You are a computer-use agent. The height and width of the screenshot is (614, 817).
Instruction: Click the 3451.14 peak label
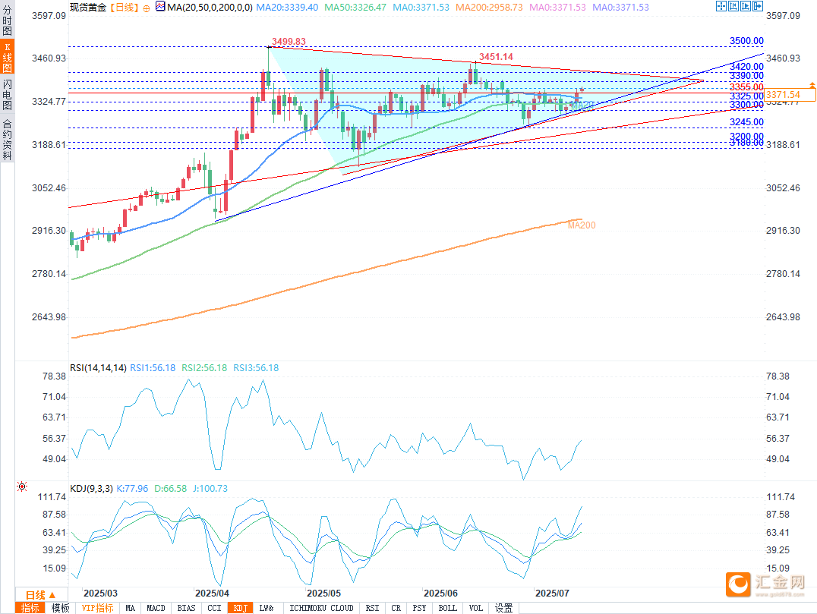coord(496,56)
